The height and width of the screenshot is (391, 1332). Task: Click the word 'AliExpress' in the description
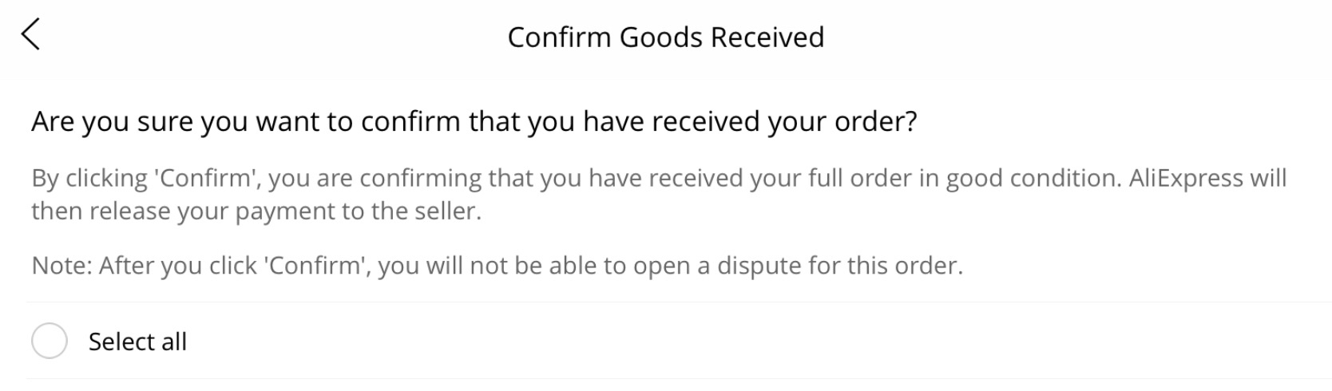click(1185, 178)
